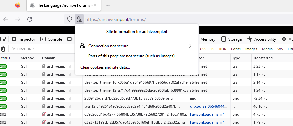Click the forward navigation arrow
The image size is (293, 126).
[18, 19]
